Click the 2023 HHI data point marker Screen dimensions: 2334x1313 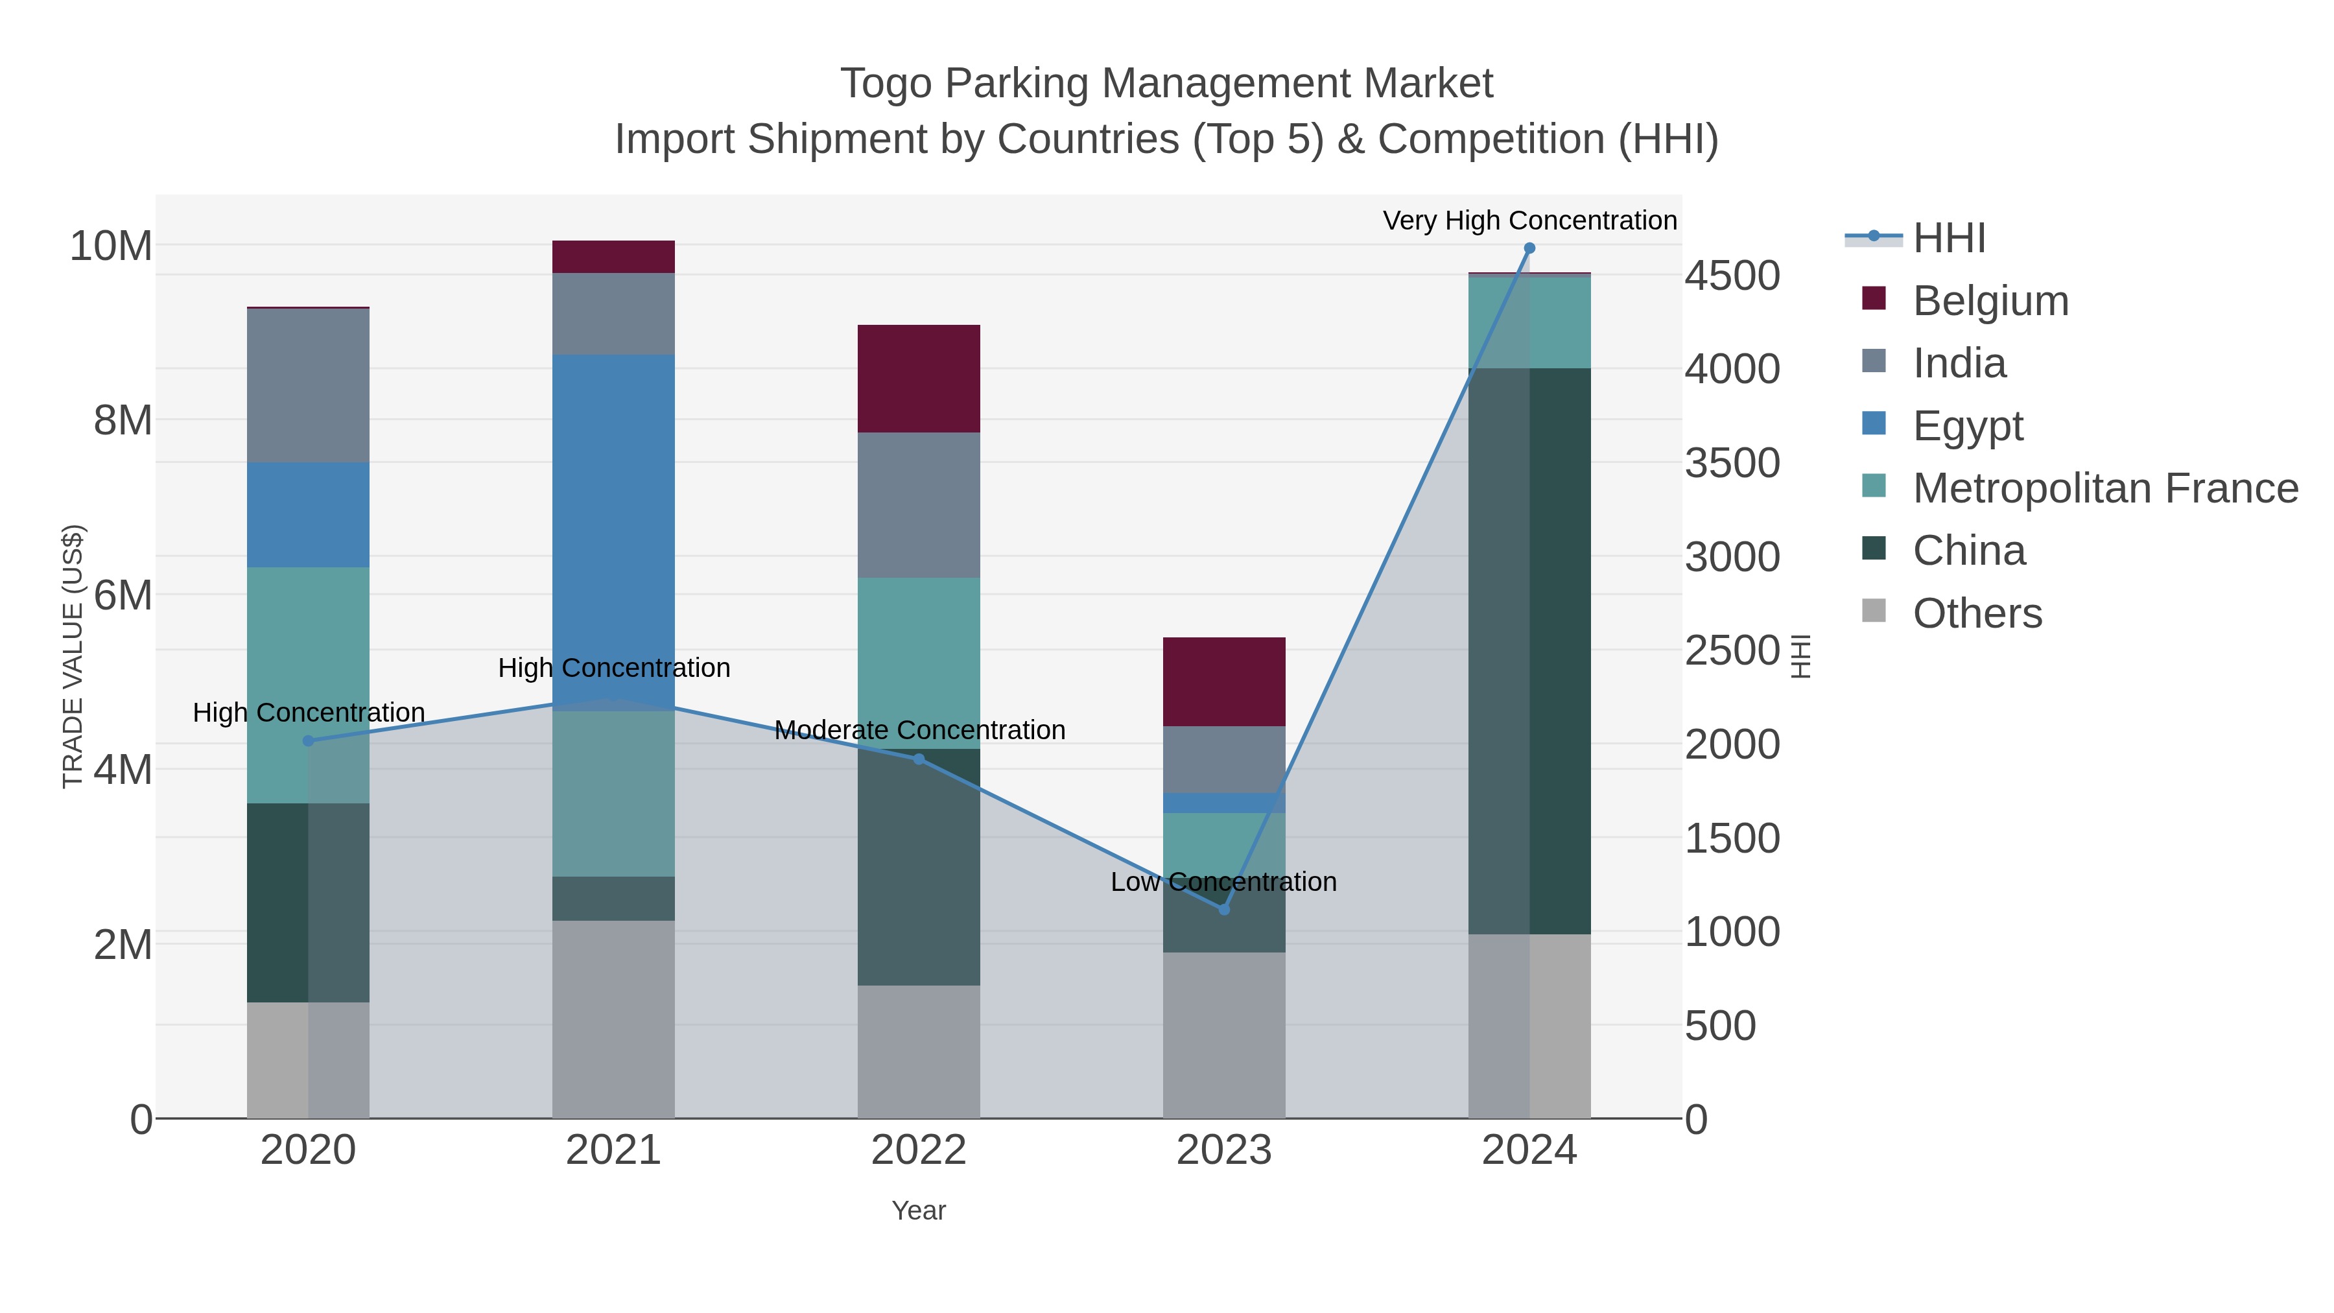click(x=1224, y=909)
